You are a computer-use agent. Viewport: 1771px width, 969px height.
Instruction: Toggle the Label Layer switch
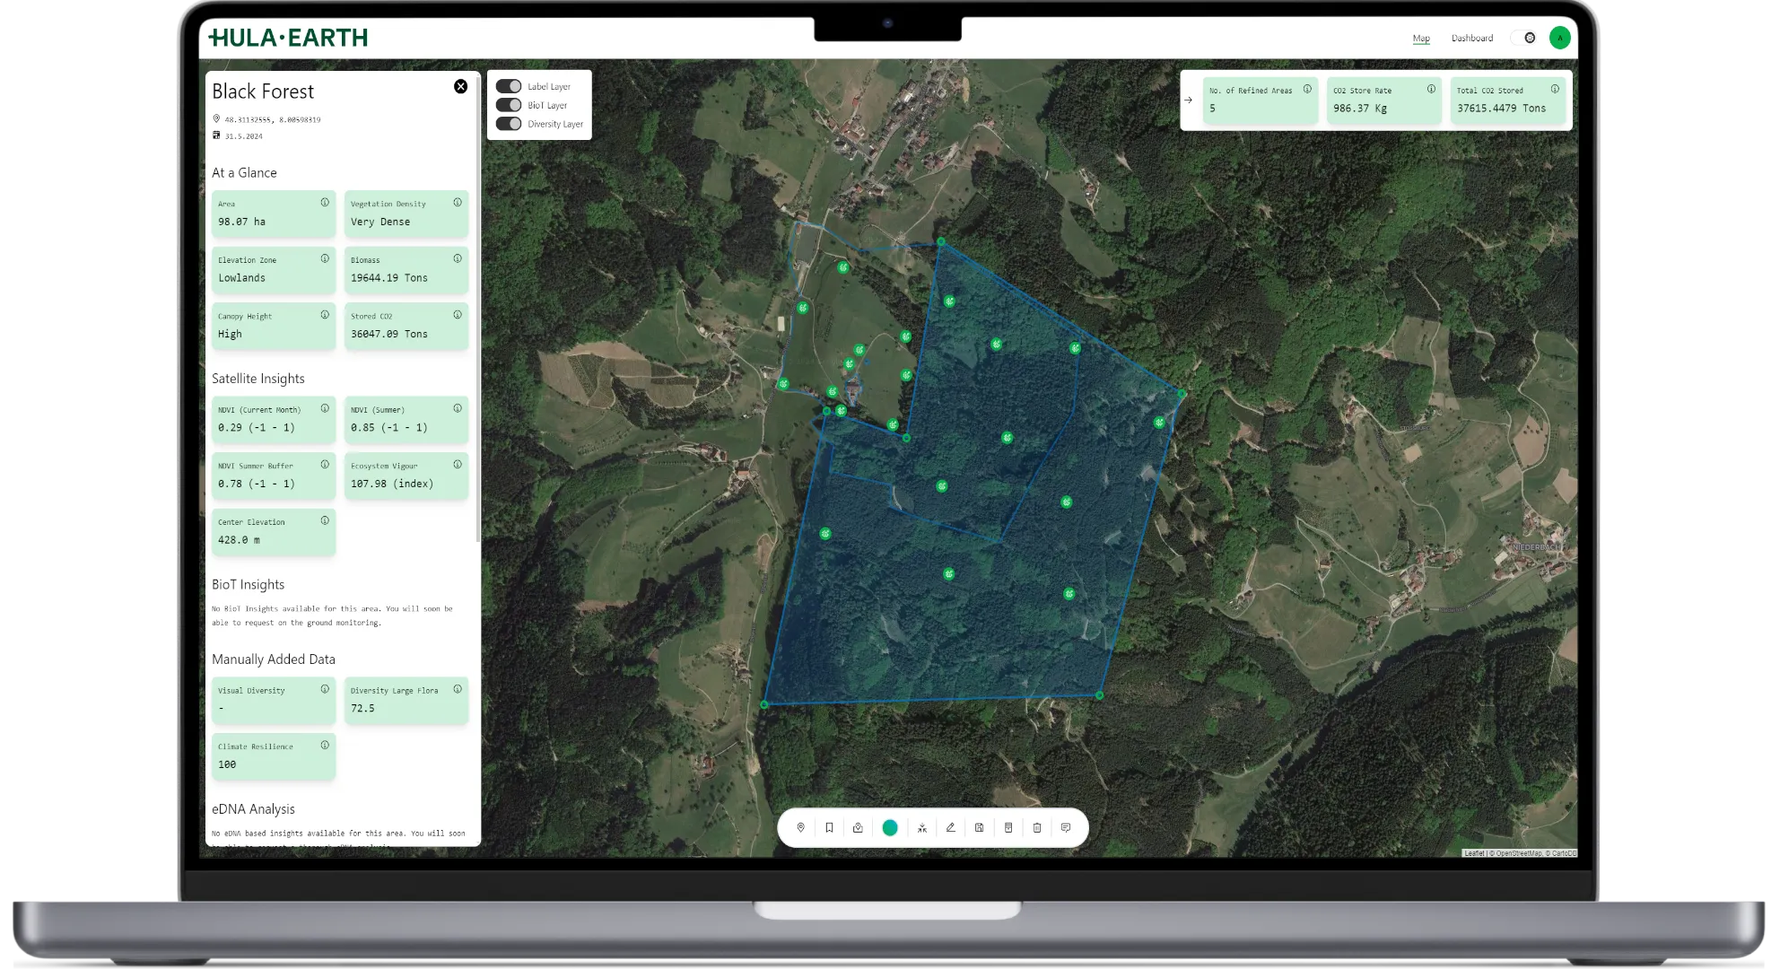[x=509, y=86]
